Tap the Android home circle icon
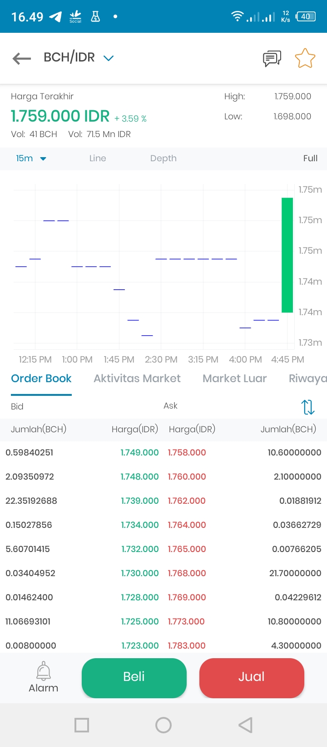The image size is (327, 747). (x=163, y=725)
